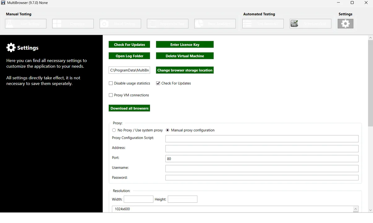Open the Responsive Test toolbar button
Viewport: 373px width, 223px height.
(x=168, y=24)
